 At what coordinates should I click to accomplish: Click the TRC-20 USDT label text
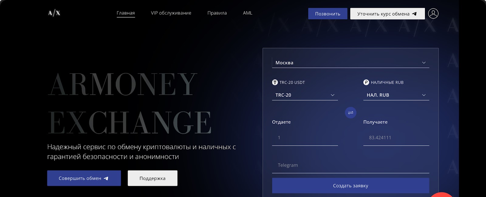click(292, 82)
